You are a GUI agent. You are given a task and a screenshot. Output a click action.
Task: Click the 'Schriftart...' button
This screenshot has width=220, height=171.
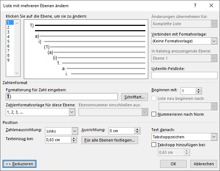(x=135, y=97)
